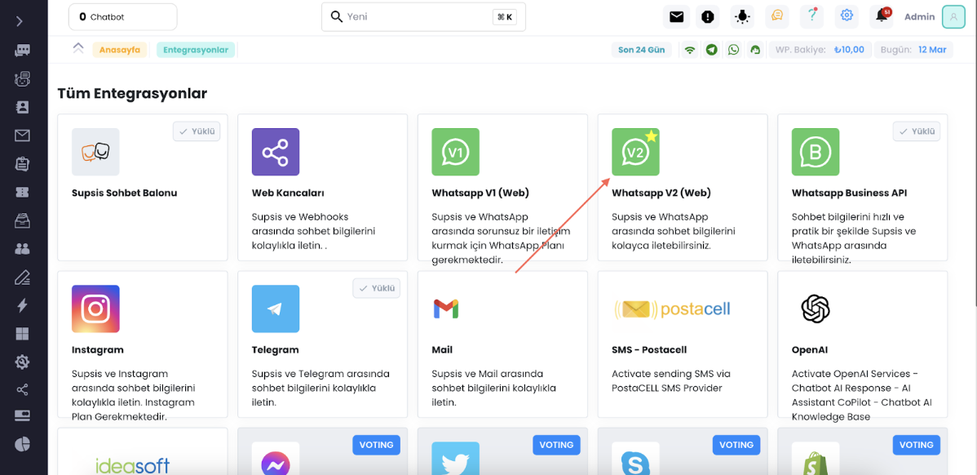The image size is (977, 475).
Task: Open the Whatsapp V2 (Web) icon
Action: (x=635, y=152)
